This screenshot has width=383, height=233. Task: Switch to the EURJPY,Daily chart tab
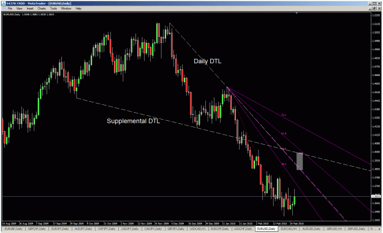click(60, 229)
